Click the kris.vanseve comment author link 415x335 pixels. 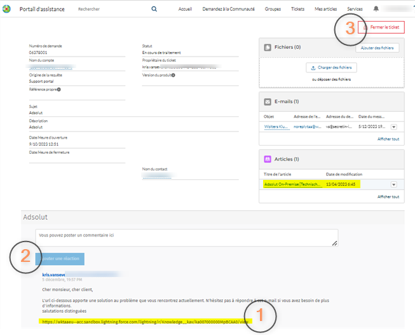pyautogui.click(x=53, y=275)
